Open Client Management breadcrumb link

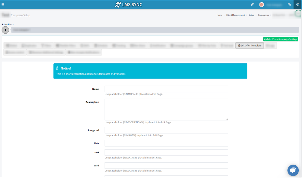pyautogui.click(x=235, y=15)
